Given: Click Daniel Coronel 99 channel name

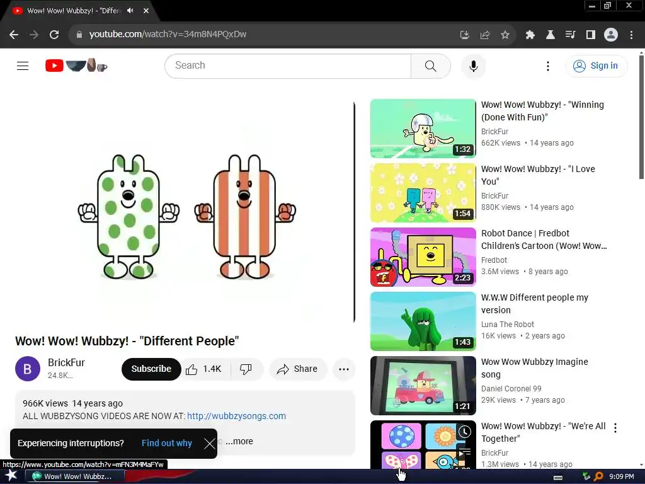Looking at the screenshot, I should [511, 388].
